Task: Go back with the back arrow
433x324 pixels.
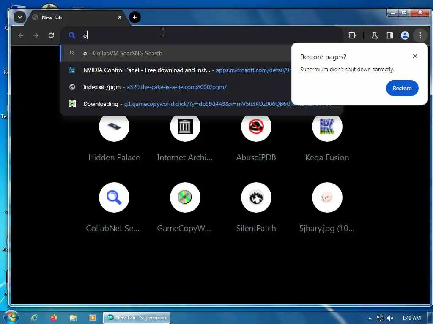Action: (x=21, y=35)
